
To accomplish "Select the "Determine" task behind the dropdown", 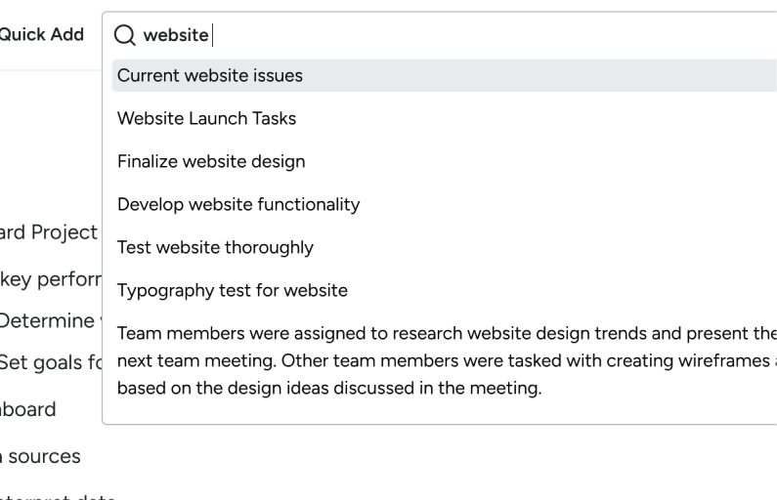I will click(x=49, y=318).
